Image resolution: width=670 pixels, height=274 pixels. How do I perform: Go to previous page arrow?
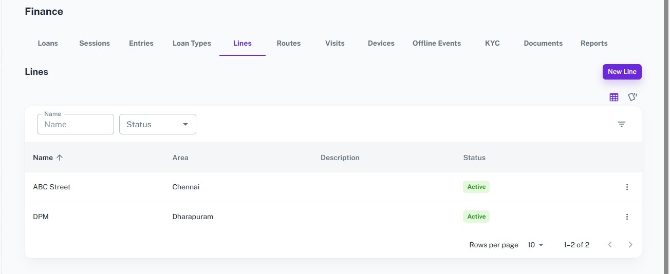tap(610, 245)
